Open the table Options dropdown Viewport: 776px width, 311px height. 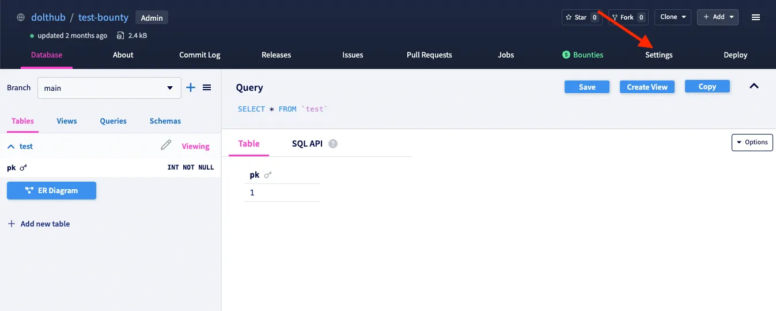click(x=752, y=142)
